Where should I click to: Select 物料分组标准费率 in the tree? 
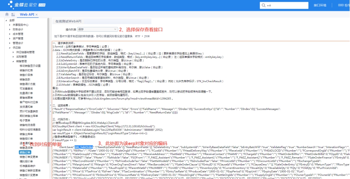tap(30, 129)
